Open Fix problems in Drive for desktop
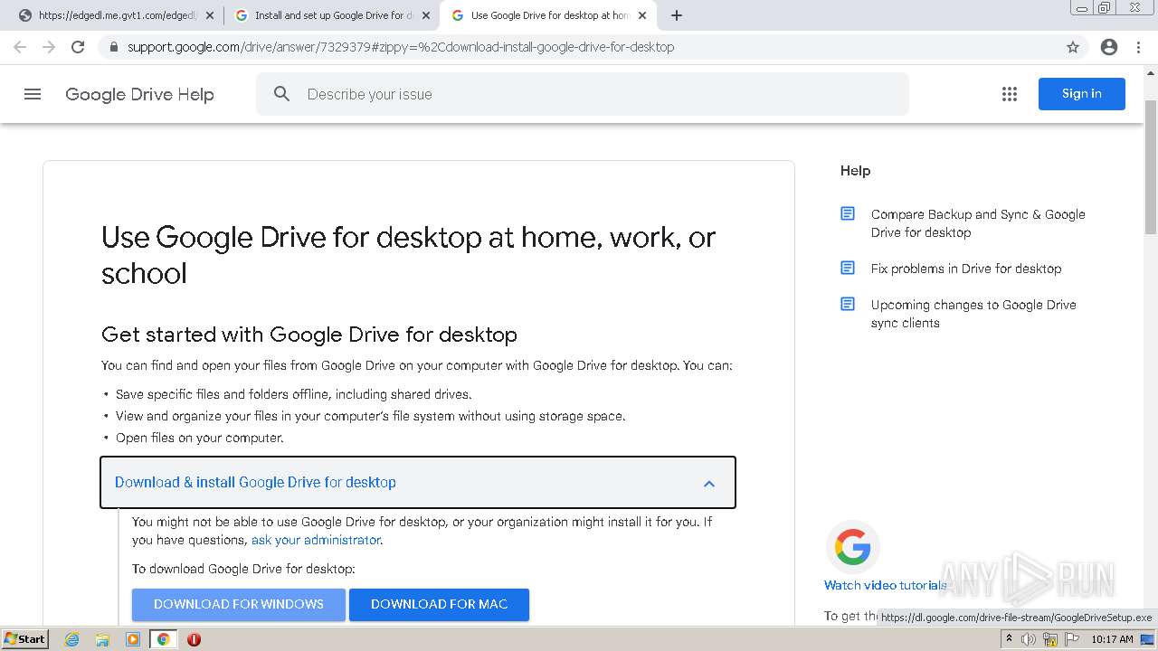This screenshot has height=651, width=1158. pos(966,269)
